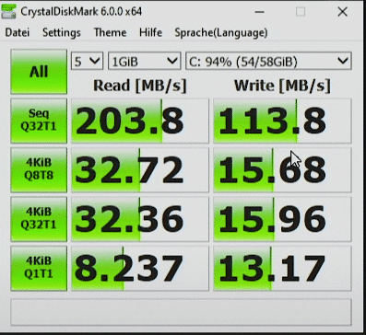The image size is (366, 335).
Task: Open the Hilfe menu
Action: point(150,32)
